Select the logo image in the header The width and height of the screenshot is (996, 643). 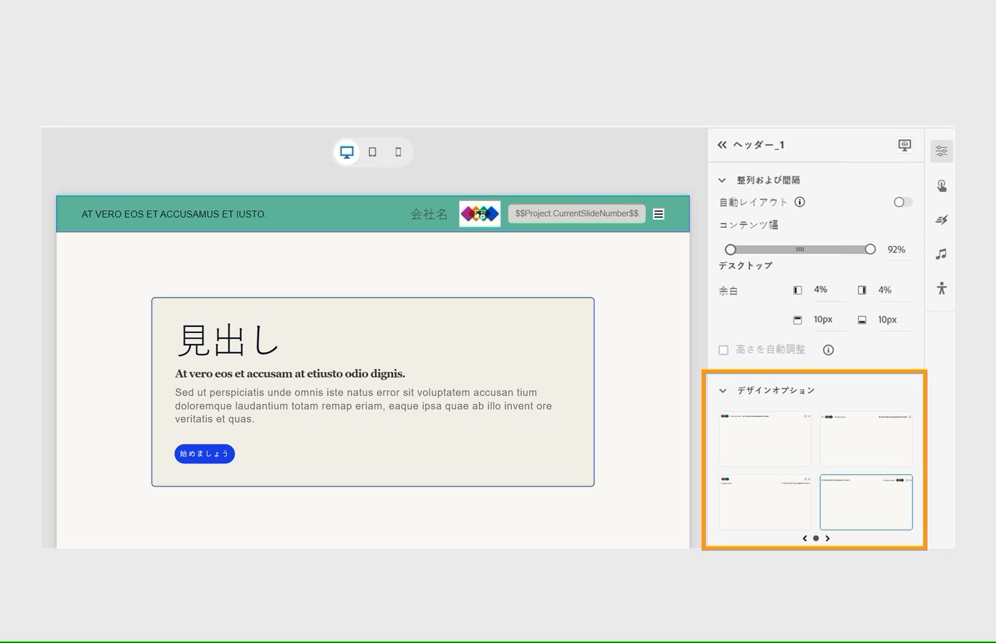pyautogui.click(x=480, y=214)
